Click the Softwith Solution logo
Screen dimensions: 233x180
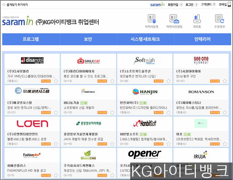tap(145, 61)
